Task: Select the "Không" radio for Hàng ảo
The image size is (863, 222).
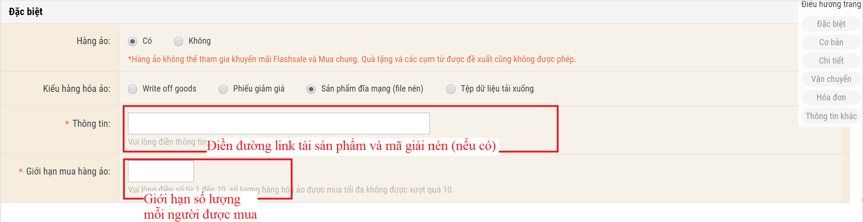Action: click(178, 41)
